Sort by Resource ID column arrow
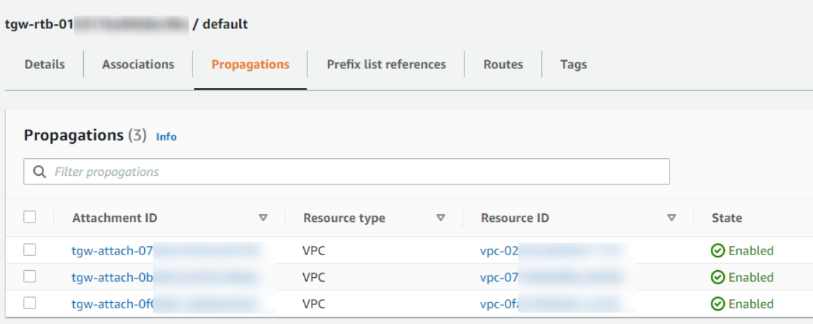This screenshot has width=813, height=324. coord(672,218)
